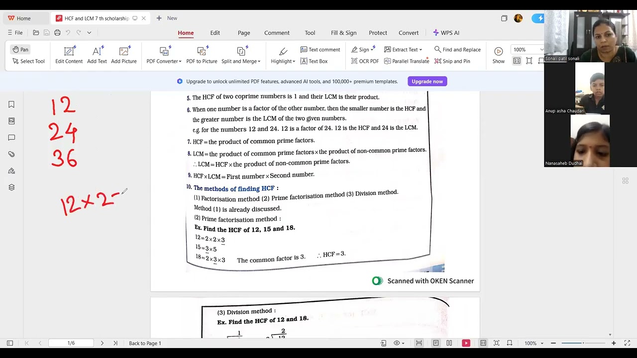This screenshot has height=358, width=637.
Task: Open ribbon zoom 100% combo box
Action: (528, 49)
